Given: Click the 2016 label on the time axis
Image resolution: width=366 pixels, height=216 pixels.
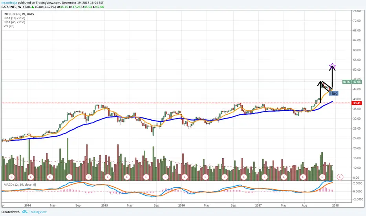Looking at the screenshot, I should tap(181, 205).
